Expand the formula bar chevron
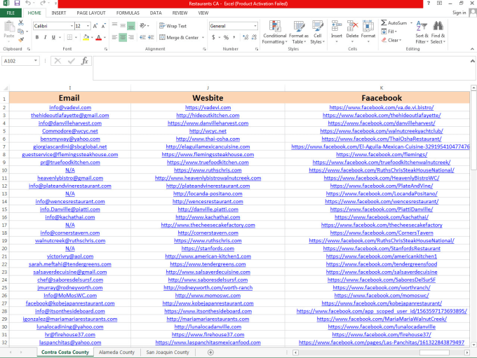 tap(472, 61)
